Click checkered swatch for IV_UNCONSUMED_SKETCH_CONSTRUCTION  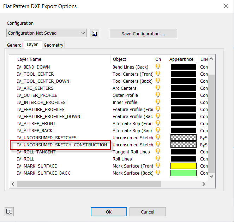click(x=184, y=145)
